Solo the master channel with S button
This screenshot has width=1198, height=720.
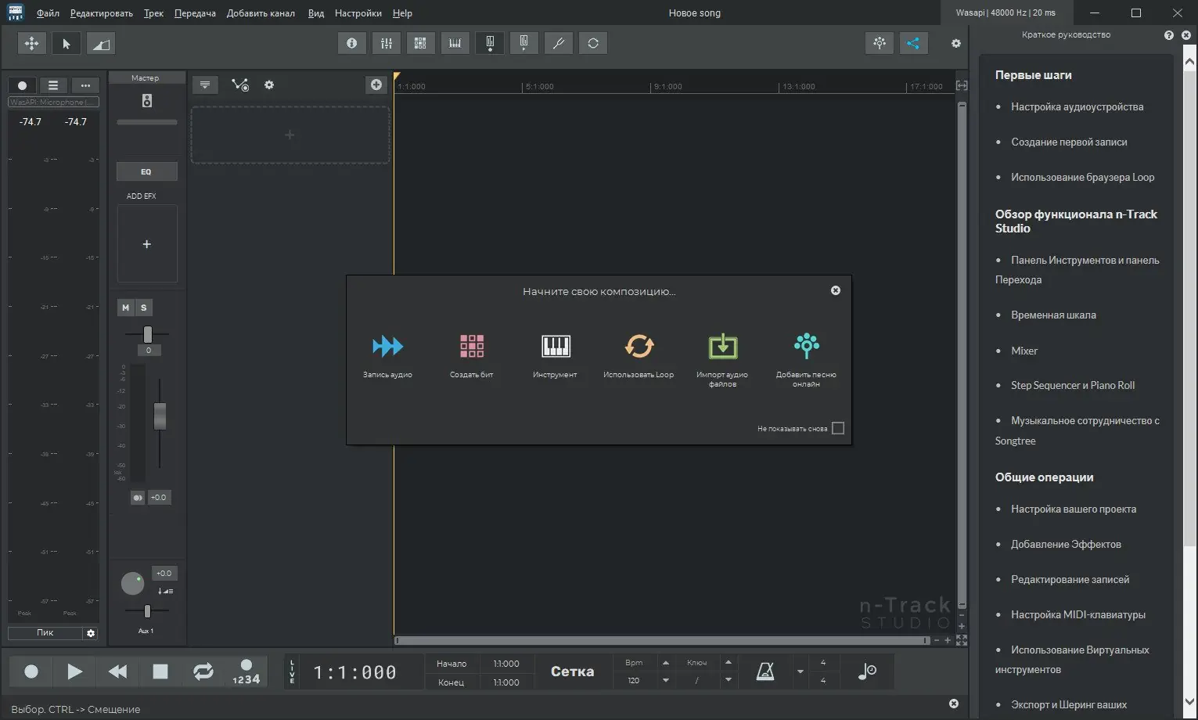144,308
